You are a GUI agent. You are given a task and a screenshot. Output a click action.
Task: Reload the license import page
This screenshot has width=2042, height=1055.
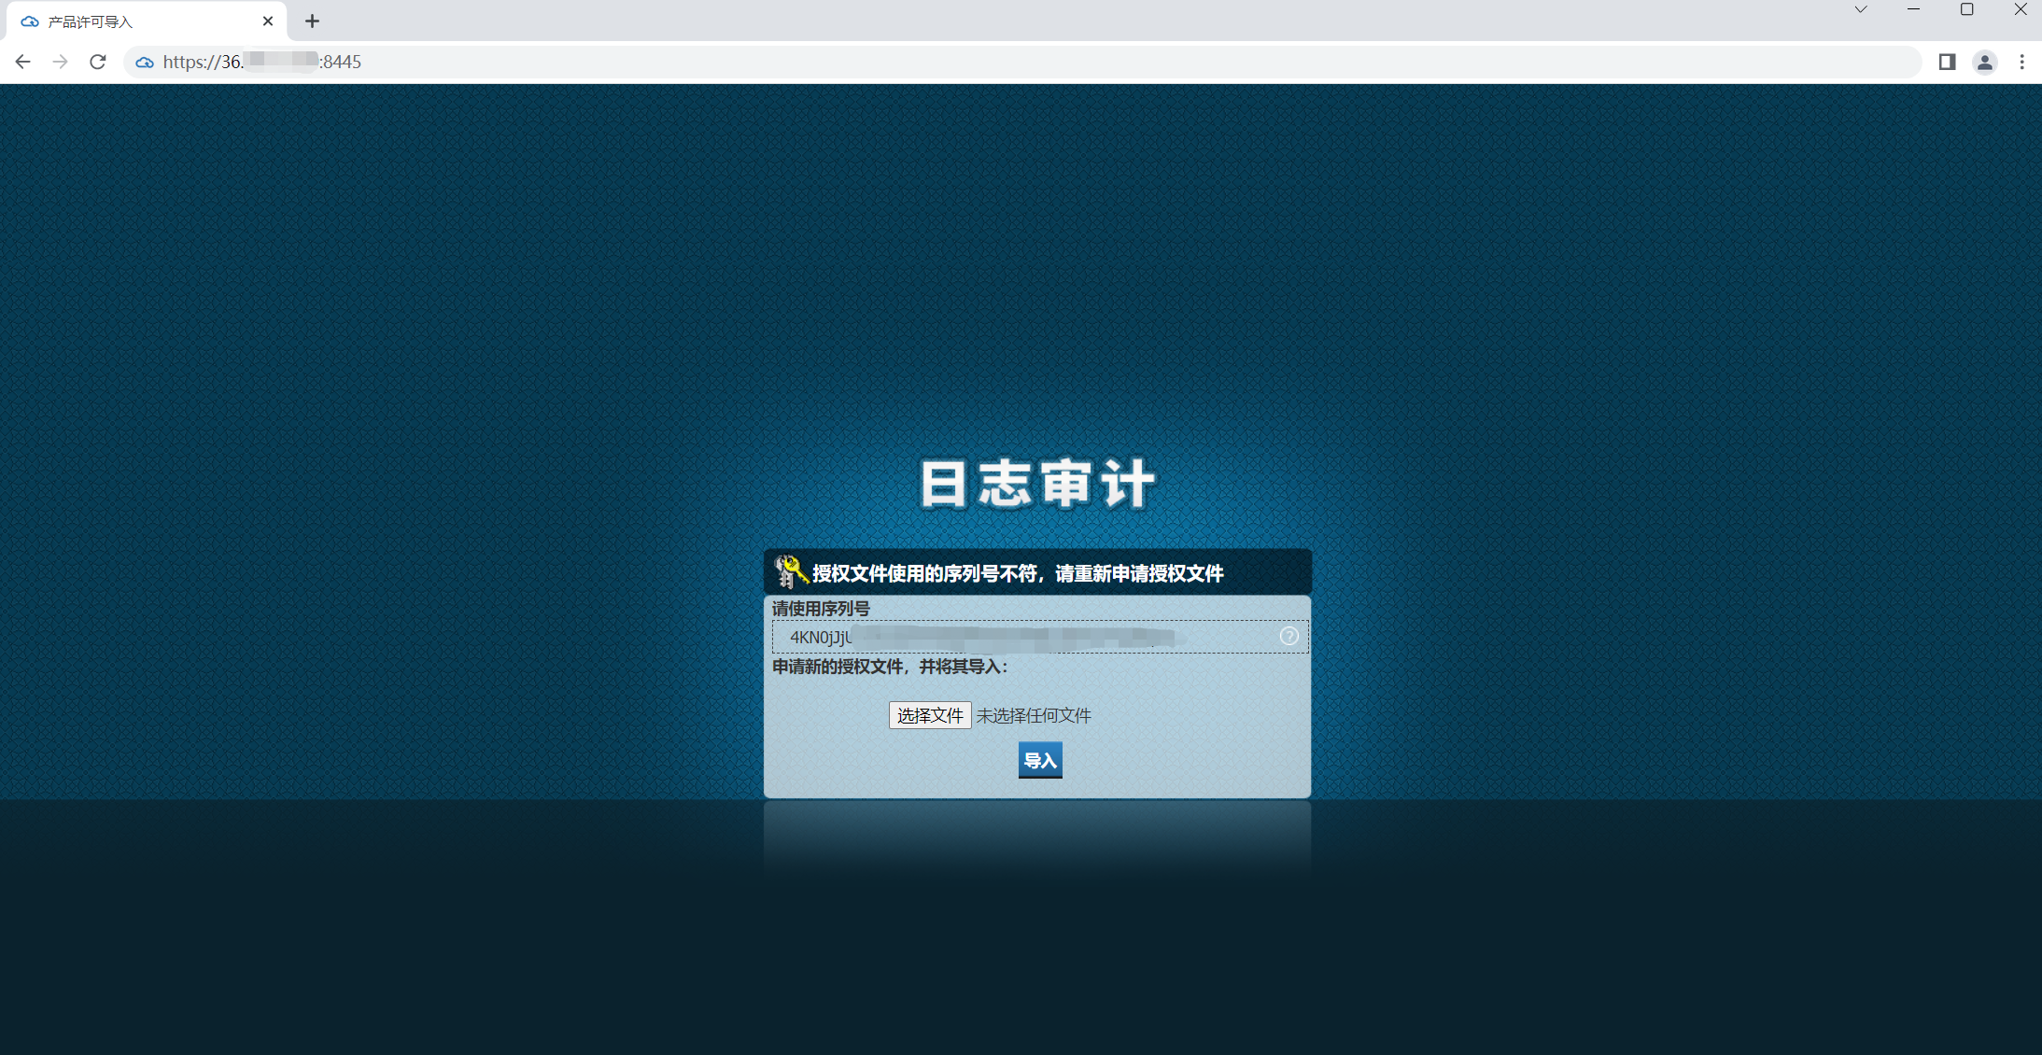[x=97, y=62]
